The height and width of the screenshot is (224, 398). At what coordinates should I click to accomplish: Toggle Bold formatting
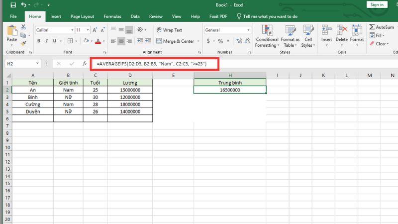point(39,41)
